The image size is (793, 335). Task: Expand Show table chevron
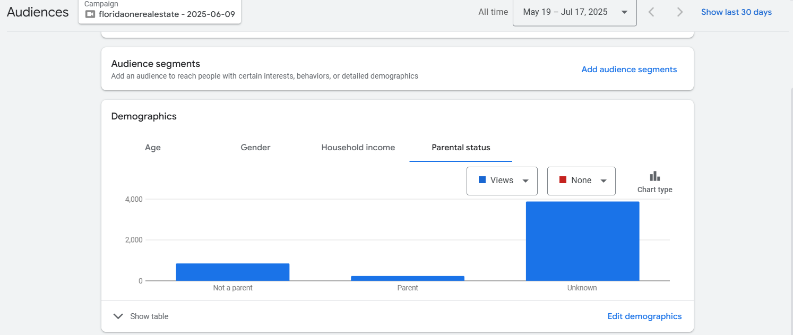[x=118, y=316]
